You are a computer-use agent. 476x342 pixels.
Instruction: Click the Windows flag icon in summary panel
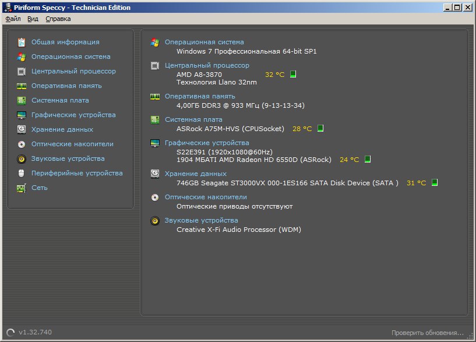(155, 42)
